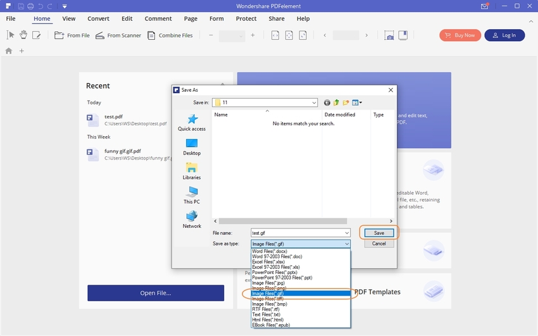Create PDF From File

72,35
